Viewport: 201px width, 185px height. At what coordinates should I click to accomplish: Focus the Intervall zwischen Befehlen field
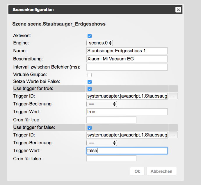[127, 67]
